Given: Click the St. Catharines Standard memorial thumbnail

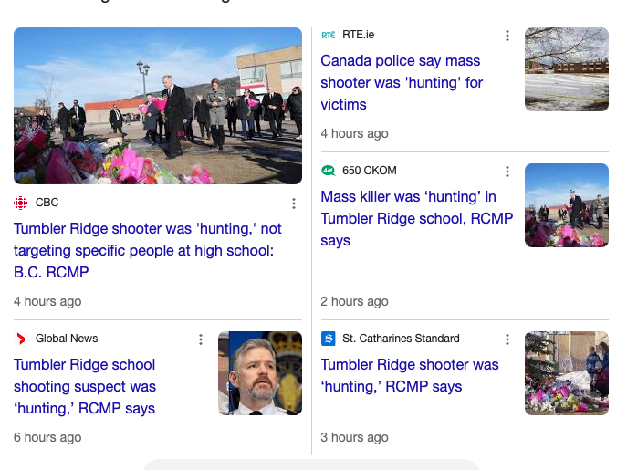Looking at the screenshot, I should coord(567,373).
